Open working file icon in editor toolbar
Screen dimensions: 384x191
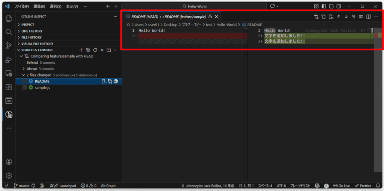tap(331, 16)
